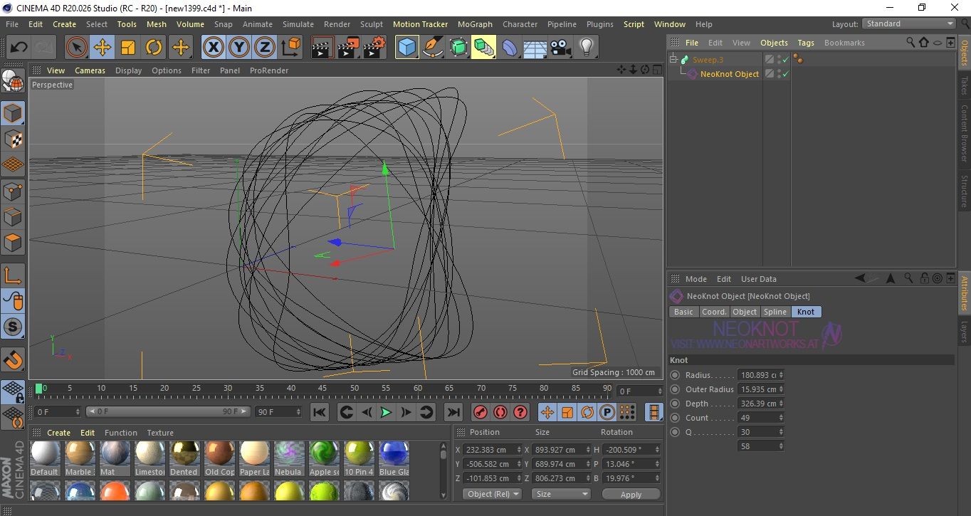Click the Floor environment icon
The height and width of the screenshot is (516, 971).
(535, 48)
